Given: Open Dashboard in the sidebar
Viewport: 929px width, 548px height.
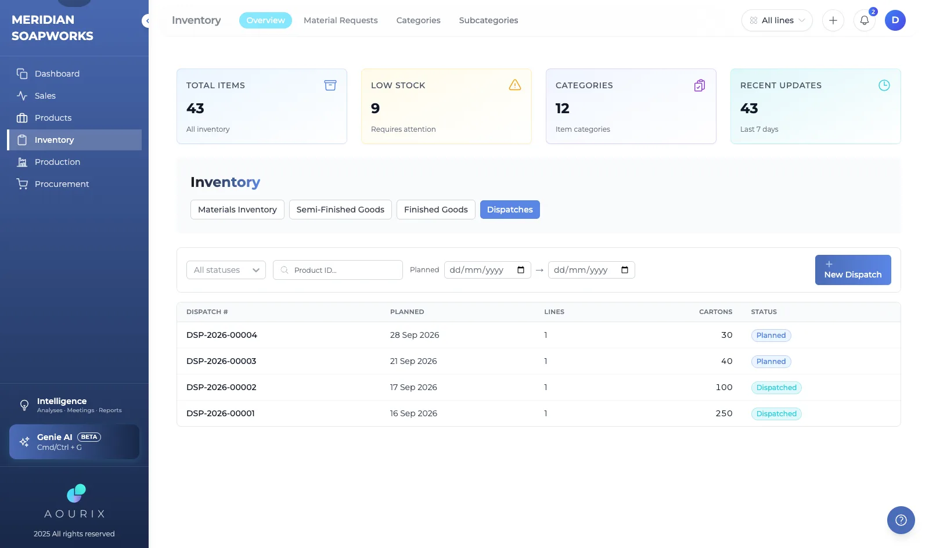Looking at the screenshot, I should tap(74, 74).
